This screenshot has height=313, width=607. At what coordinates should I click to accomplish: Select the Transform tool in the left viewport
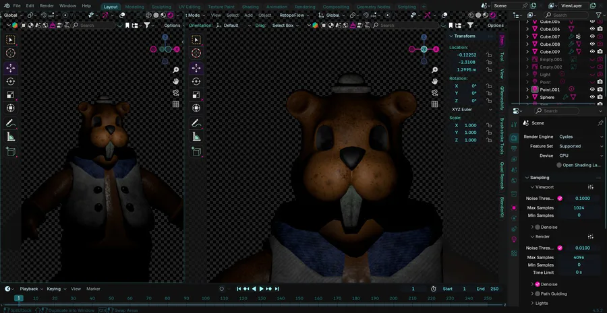[x=10, y=108]
